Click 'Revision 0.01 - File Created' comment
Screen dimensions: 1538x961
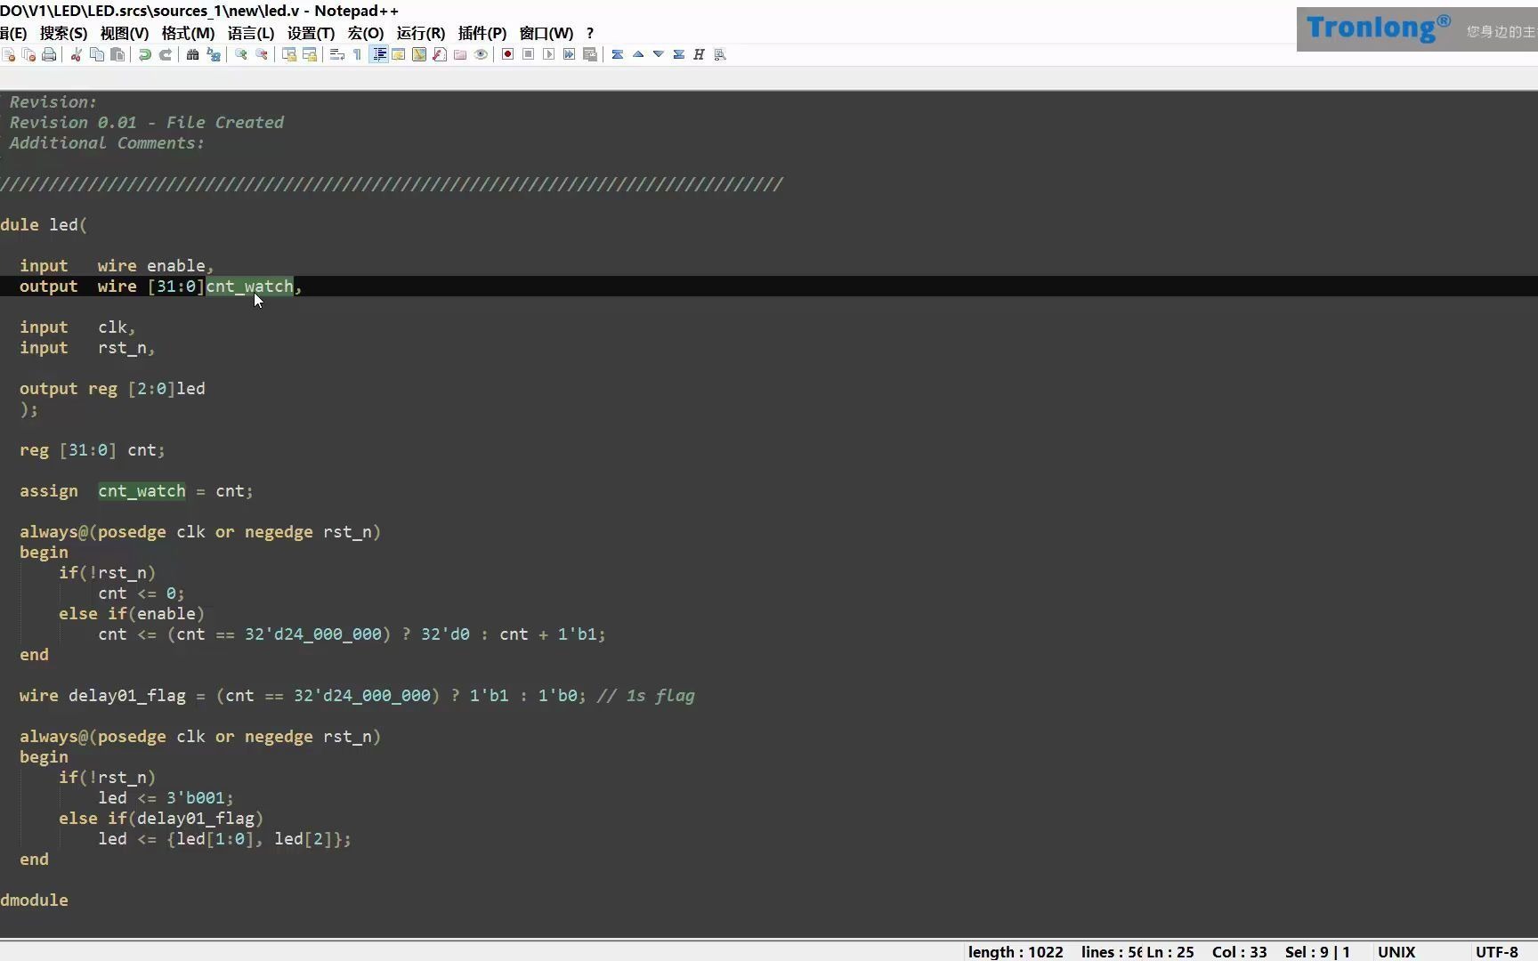click(x=147, y=123)
